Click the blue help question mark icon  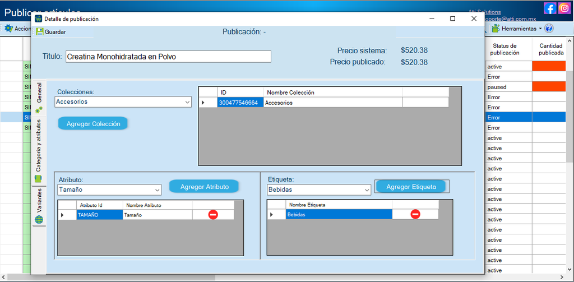(x=549, y=29)
